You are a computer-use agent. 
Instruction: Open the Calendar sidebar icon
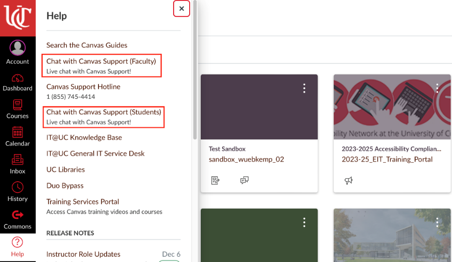[x=17, y=133]
